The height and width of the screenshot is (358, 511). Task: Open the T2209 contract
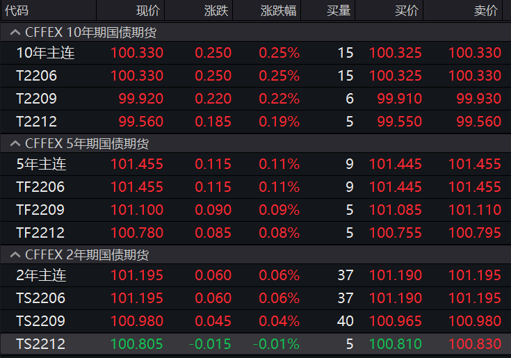(x=36, y=99)
